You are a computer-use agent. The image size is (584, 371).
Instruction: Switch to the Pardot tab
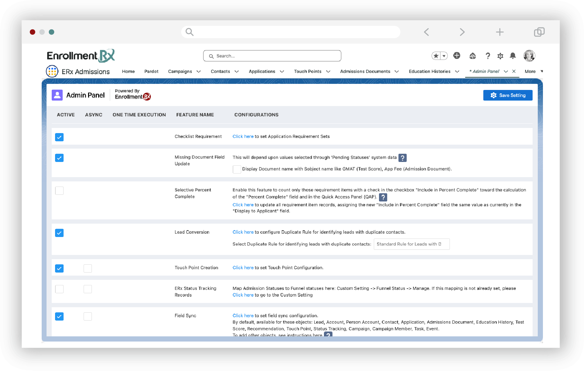(x=151, y=71)
